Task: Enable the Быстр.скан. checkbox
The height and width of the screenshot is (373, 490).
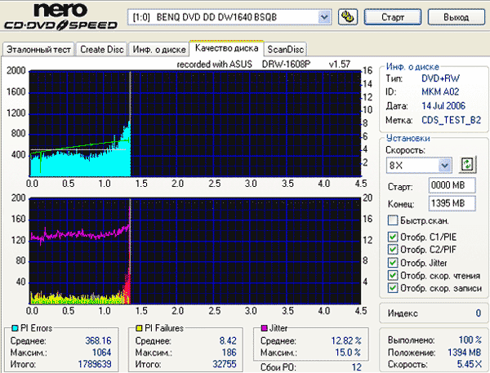Action: [393, 220]
